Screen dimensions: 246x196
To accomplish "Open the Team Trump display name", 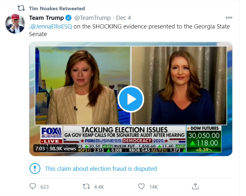I will (x=46, y=18).
